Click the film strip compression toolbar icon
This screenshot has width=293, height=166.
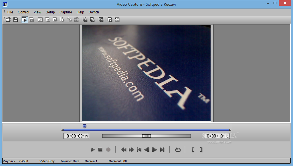tap(62, 20)
